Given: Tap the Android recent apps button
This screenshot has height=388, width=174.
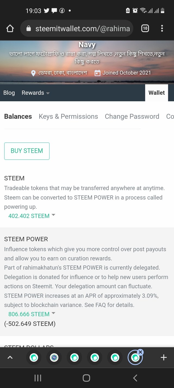Looking at the screenshot, I should pyautogui.click(x=38, y=378).
